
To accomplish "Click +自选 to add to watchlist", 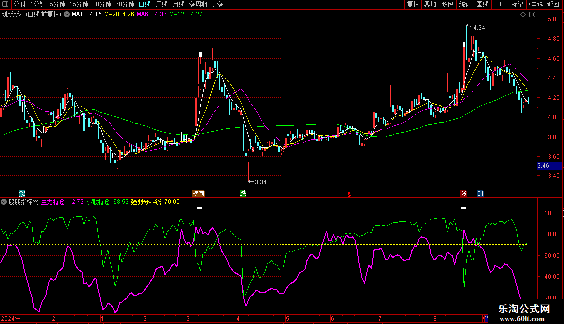I will point(535,5).
